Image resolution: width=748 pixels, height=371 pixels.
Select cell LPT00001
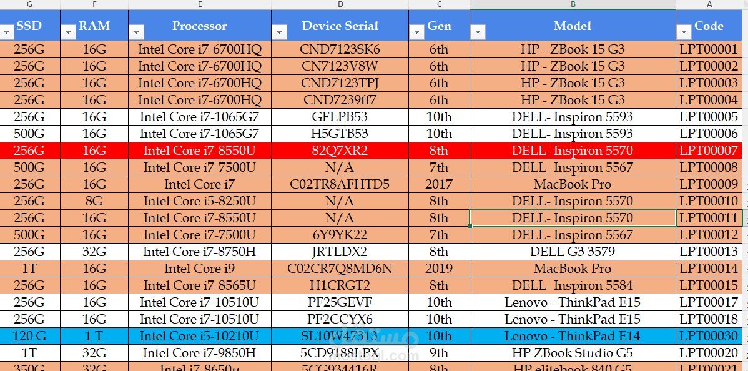tap(709, 50)
